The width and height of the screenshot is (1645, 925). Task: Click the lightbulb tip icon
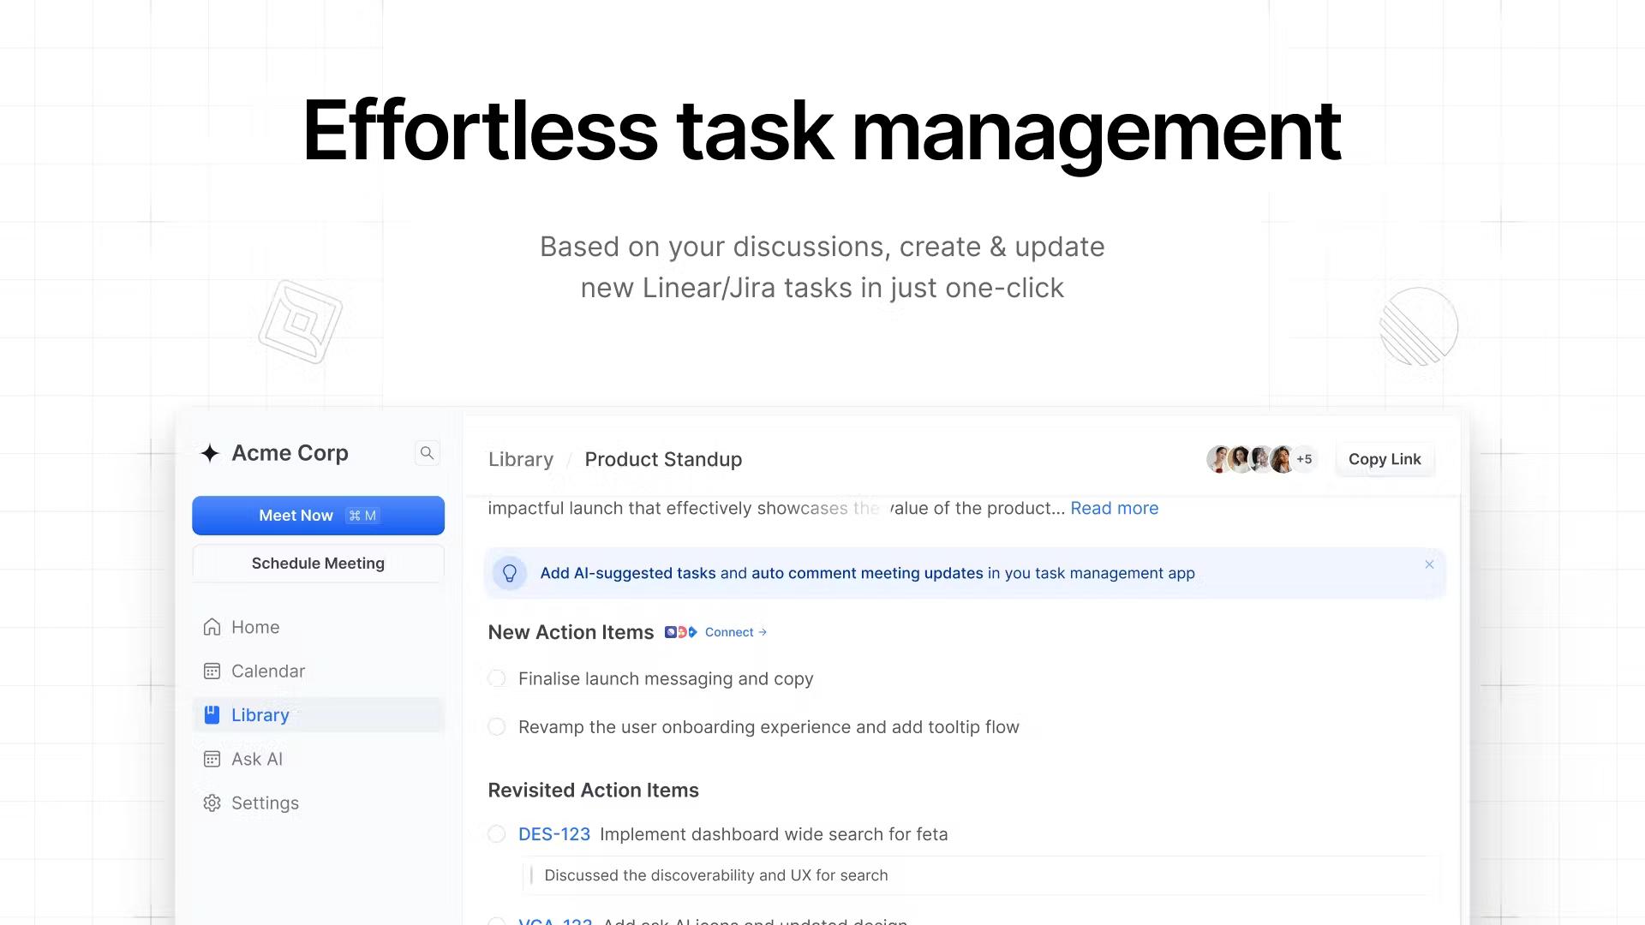click(x=509, y=573)
